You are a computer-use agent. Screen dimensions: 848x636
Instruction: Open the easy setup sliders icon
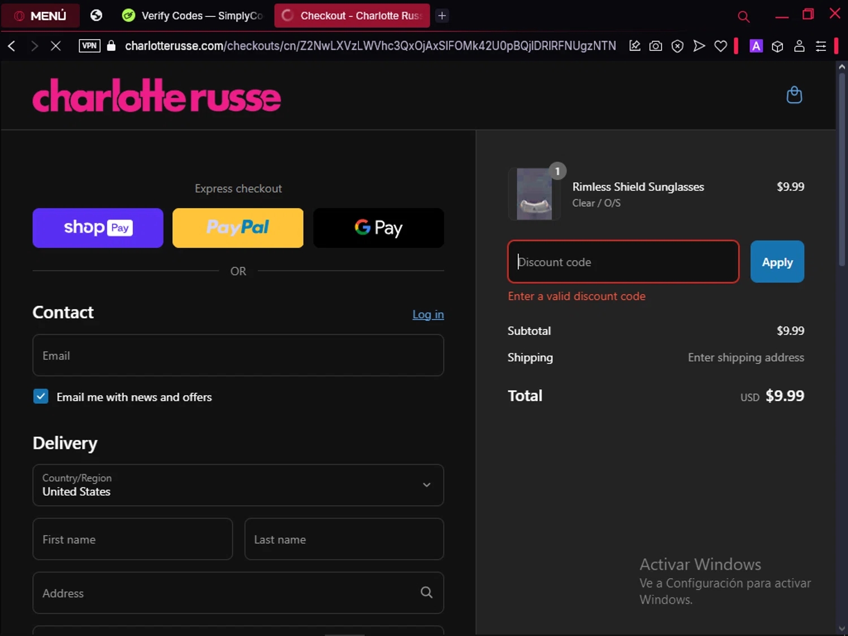(821, 46)
